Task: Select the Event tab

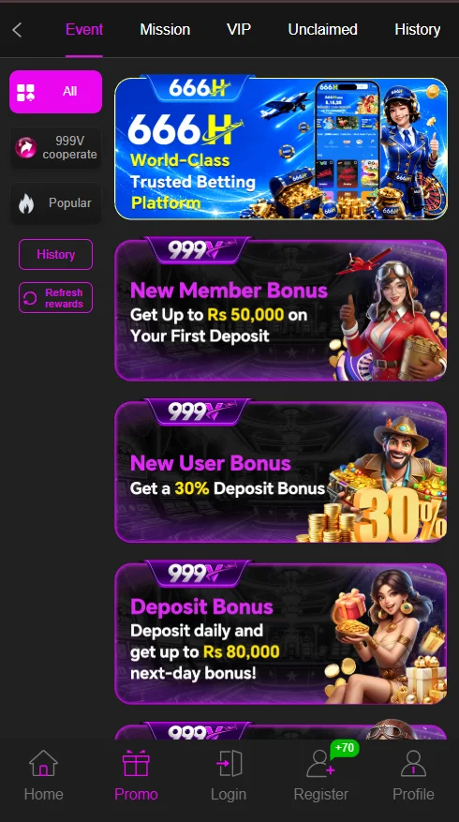Action: pyautogui.click(x=84, y=29)
